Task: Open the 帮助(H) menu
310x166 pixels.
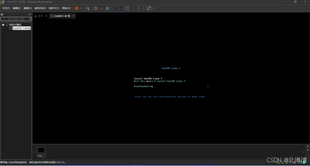Action: click(66, 8)
